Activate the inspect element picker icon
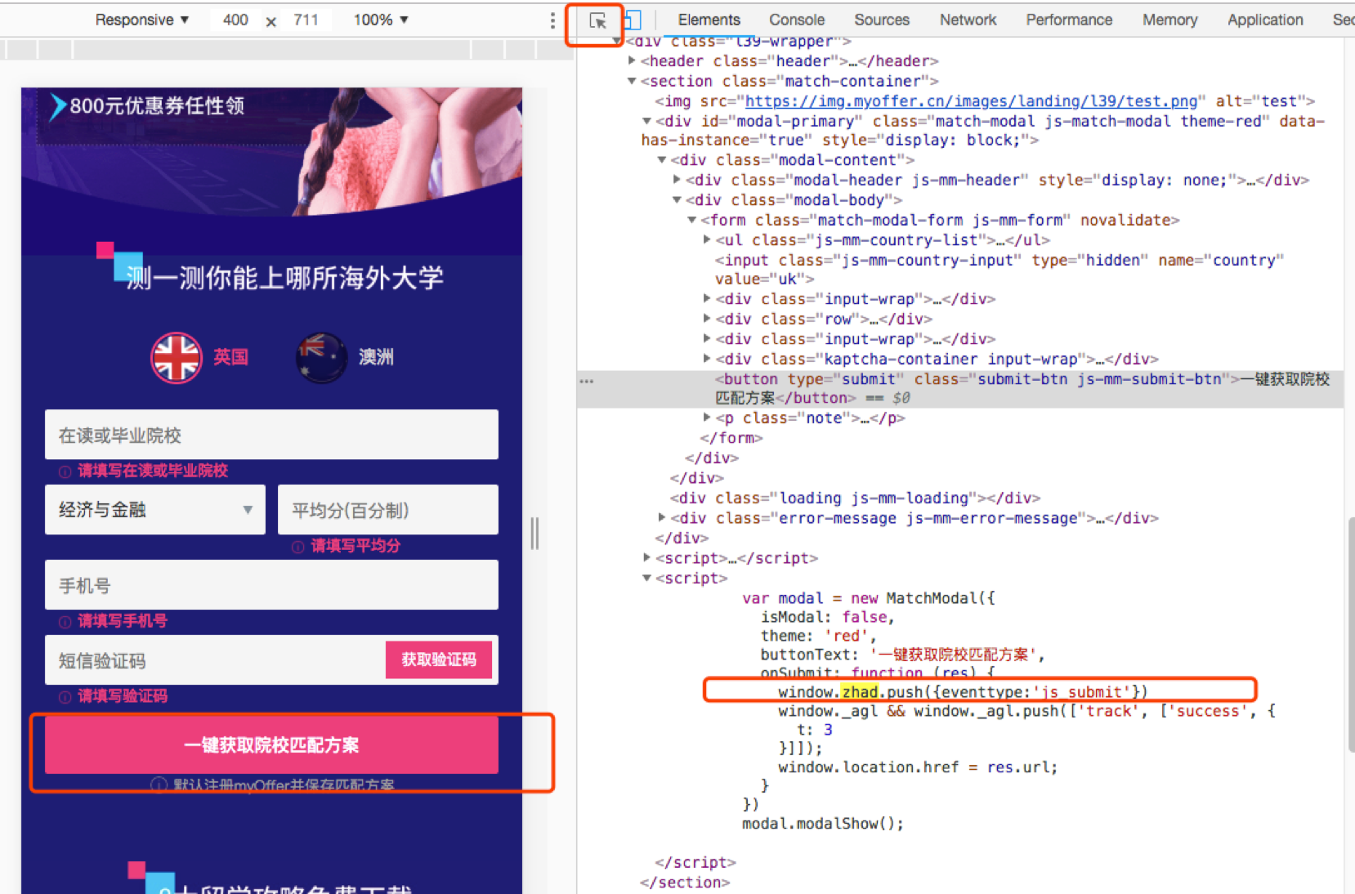The width and height of the screenshot is (1355, 894). tap(597, 20)
